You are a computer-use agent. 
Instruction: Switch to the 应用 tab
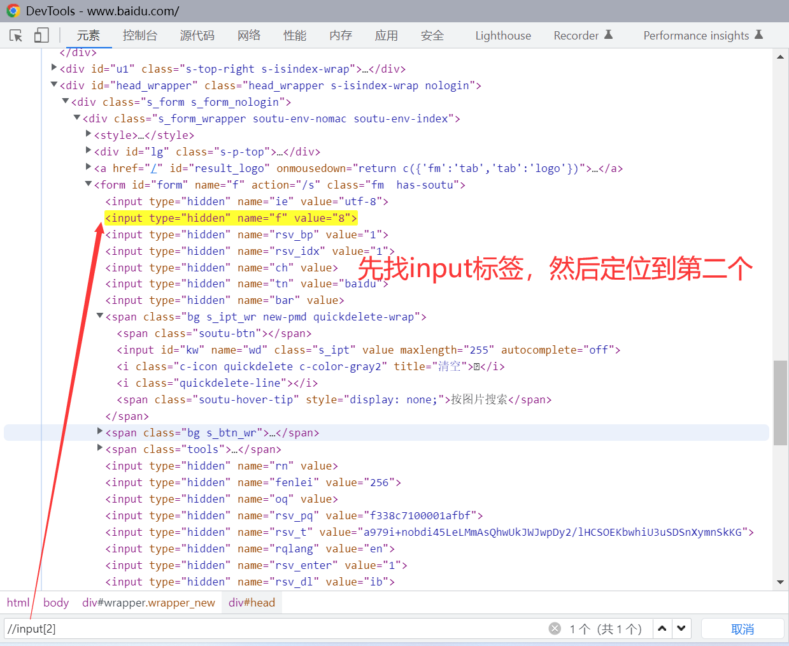pyautogui.click(x=387, y=36)
